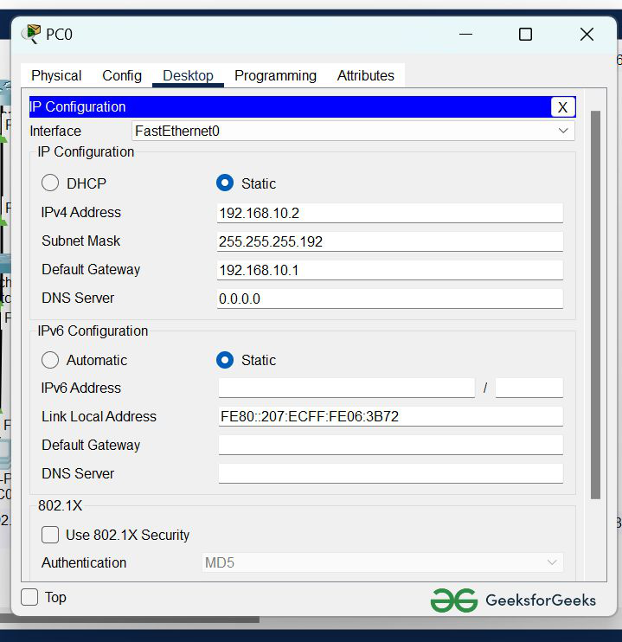Maximize the PC0 window

[525, 35]
